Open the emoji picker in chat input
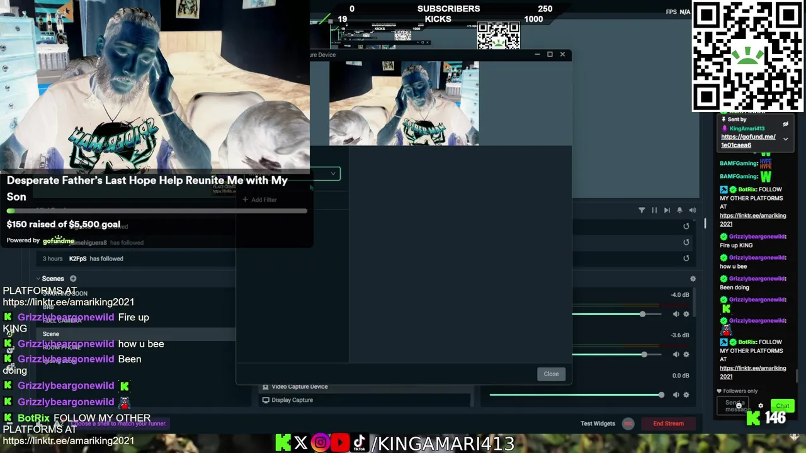 pos(739,406)
